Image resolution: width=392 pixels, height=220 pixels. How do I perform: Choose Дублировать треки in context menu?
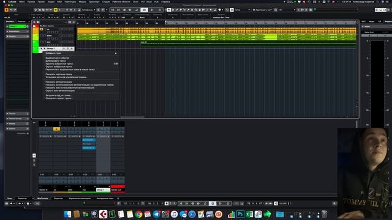[x=56, y=61]
